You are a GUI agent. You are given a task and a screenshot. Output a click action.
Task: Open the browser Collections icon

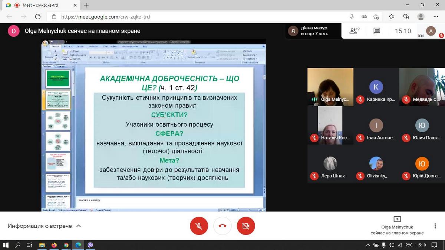[x=406, y=17]
